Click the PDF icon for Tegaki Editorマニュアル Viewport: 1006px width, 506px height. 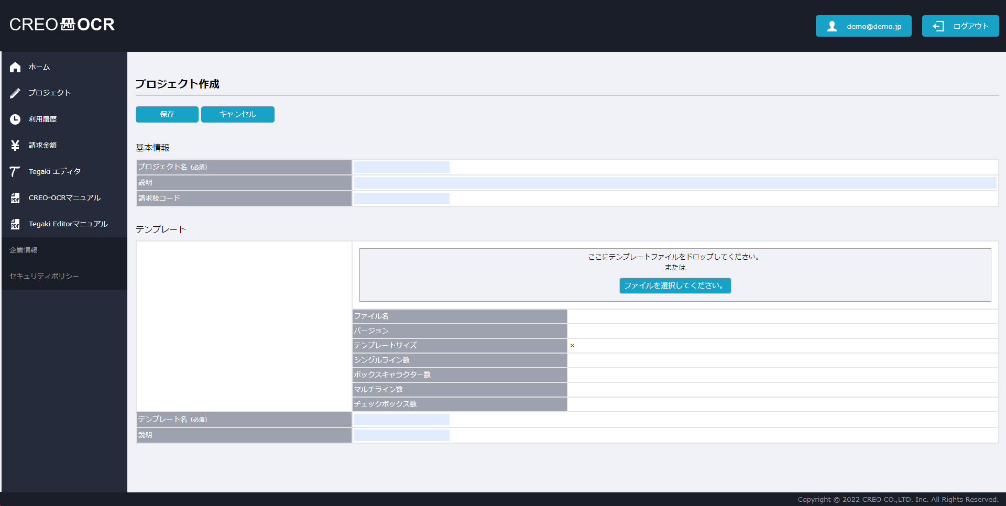tap(15, 224)
